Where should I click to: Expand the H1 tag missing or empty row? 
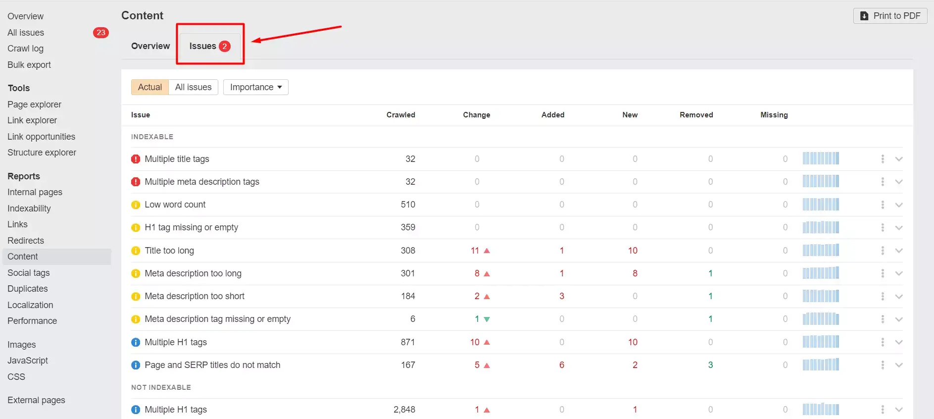tap(899, 227)
